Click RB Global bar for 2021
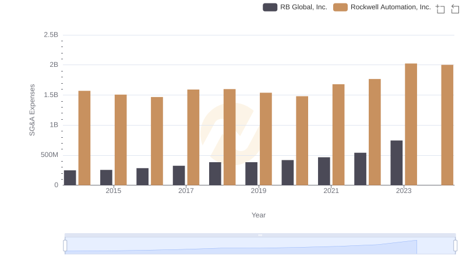This screenshot has width=466, height=268. pos(324,171)
